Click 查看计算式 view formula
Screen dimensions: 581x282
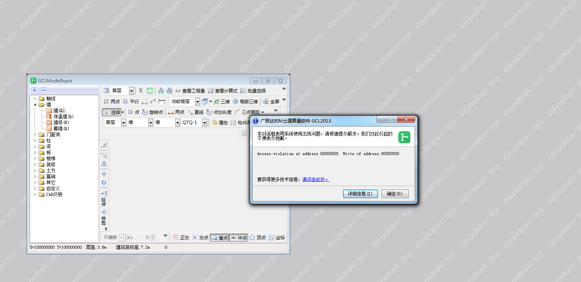point(223,91)
